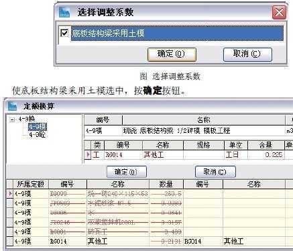Select the 现浇 底板结构梁 1/2砖模 模板工程 cell
This screenshot has height=251, width=293.
pos(204,131)
